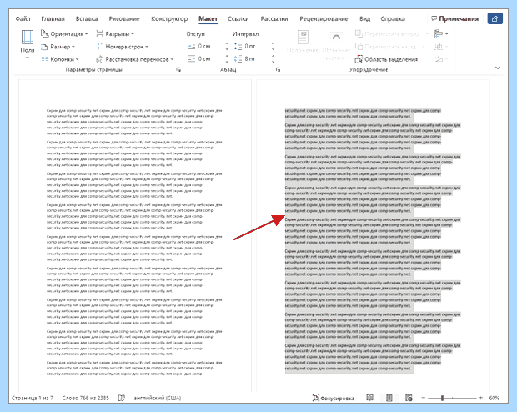Screen dimensions: 517x412
Task: Open the Align objects dropdown
Action: 441,33
